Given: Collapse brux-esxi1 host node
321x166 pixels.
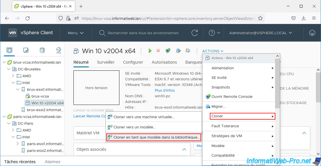Looking at the screenshot, I should pyautogui.click(x=18, y=89).
